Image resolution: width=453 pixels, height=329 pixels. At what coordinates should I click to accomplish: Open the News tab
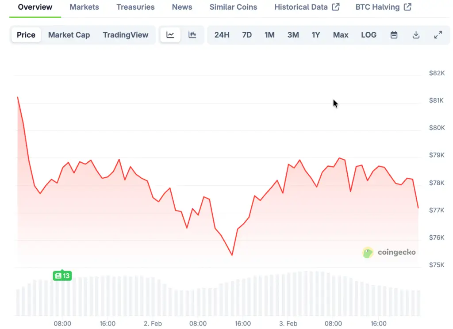[x=182, y=7]
